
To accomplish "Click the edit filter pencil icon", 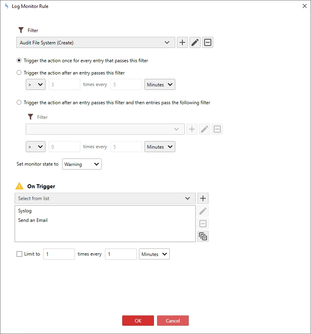I will pos(195,42).
